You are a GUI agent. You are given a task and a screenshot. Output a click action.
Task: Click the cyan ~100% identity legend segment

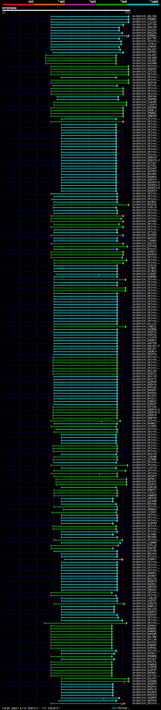point(143,5)
